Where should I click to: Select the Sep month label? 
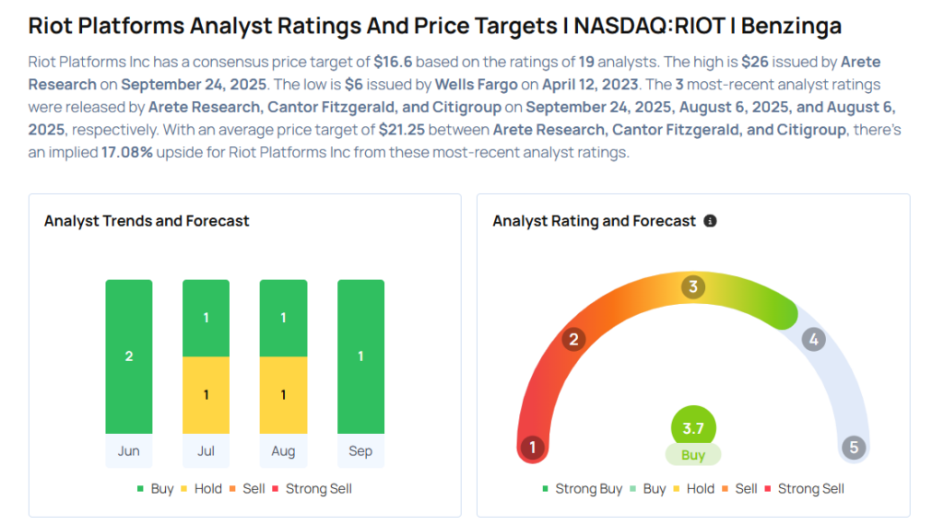point(360,451)
